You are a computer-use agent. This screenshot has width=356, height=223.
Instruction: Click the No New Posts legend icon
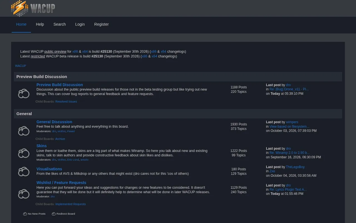click(x=25, y=214)
